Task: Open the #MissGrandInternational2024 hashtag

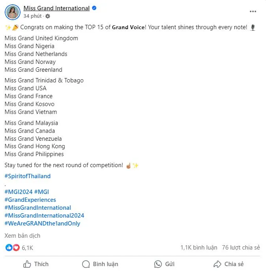Action: click(44, 216)
